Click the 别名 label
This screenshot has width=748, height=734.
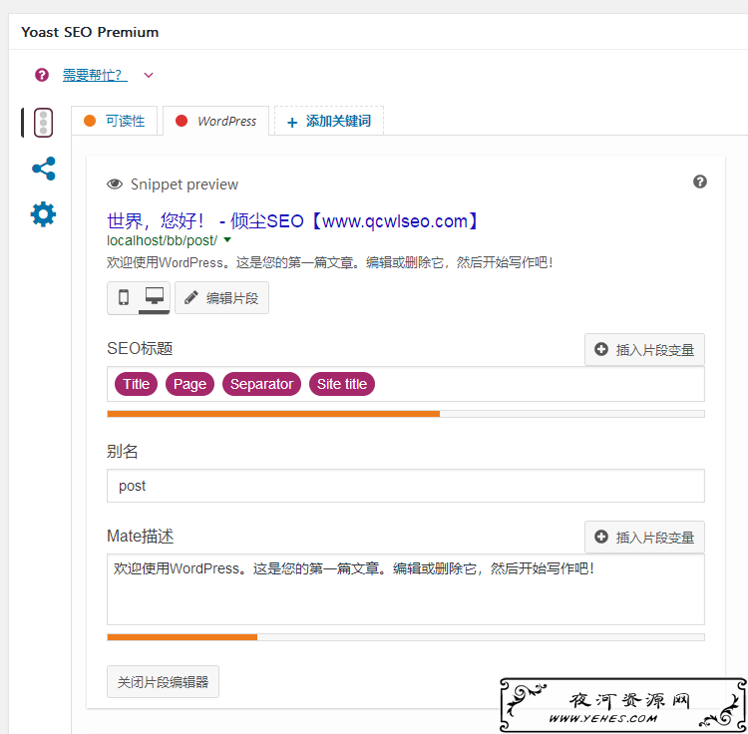(122, 451)
